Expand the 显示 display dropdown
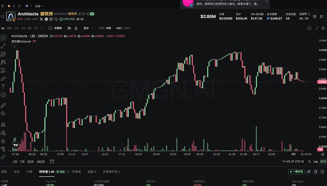 (88, 28)
